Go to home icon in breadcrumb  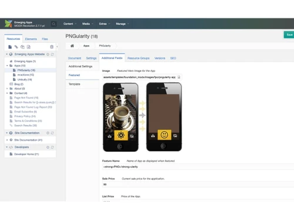[72, 46]
